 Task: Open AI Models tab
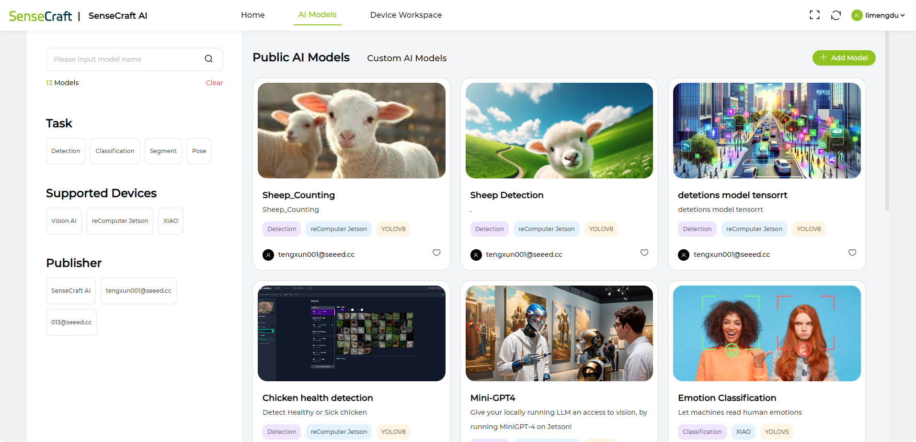tap(317, 15)
